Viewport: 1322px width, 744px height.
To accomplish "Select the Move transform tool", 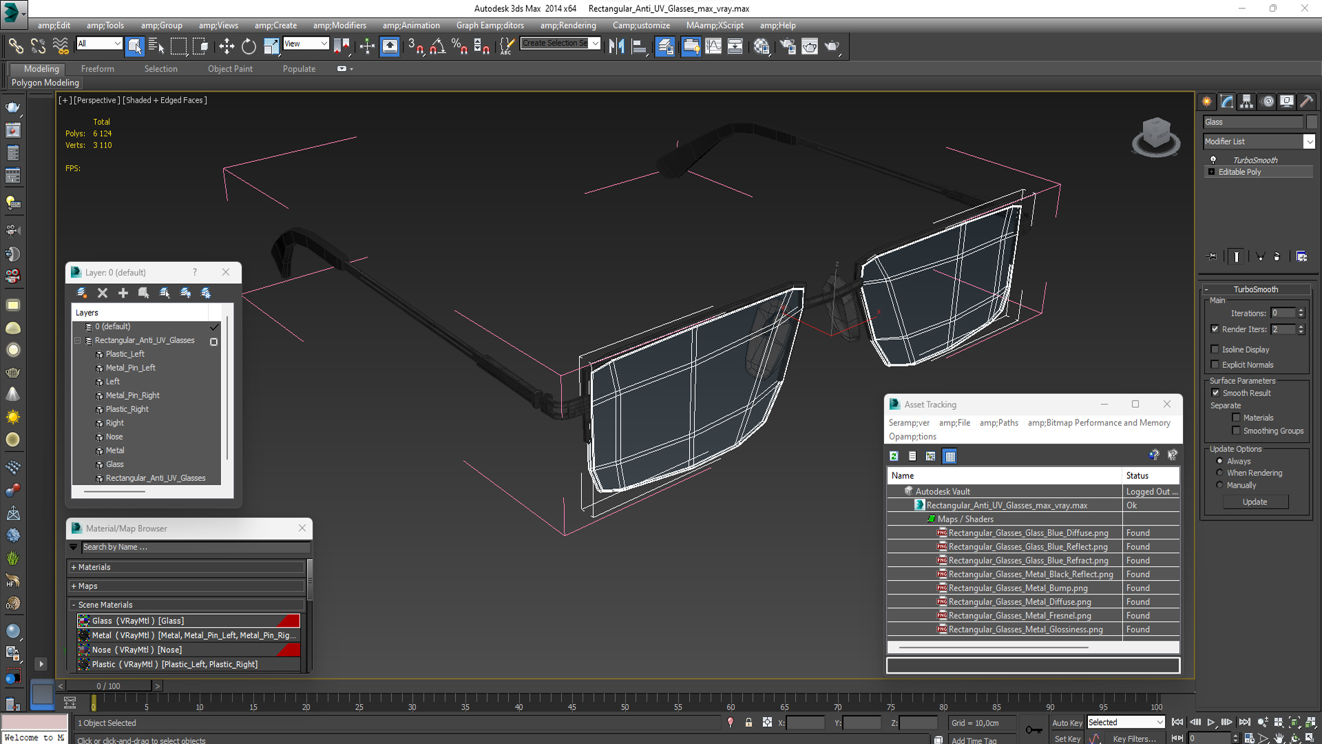I will [x=227, y=46].
